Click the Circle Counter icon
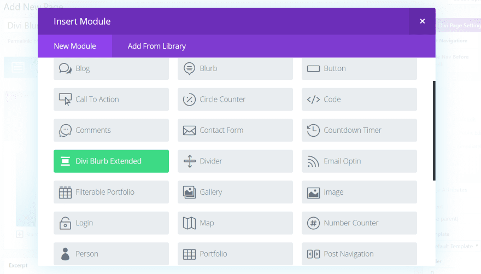The height and width of the screenshot is (274, 481). (190, 100)
